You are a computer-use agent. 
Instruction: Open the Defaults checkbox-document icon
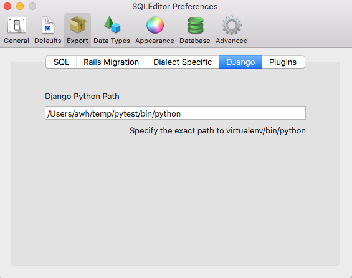pyautogui.click(x=48, y=26)
